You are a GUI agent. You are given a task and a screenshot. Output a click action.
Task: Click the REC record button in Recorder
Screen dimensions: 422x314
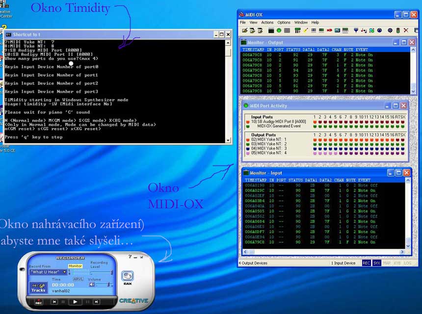point(38,302)
